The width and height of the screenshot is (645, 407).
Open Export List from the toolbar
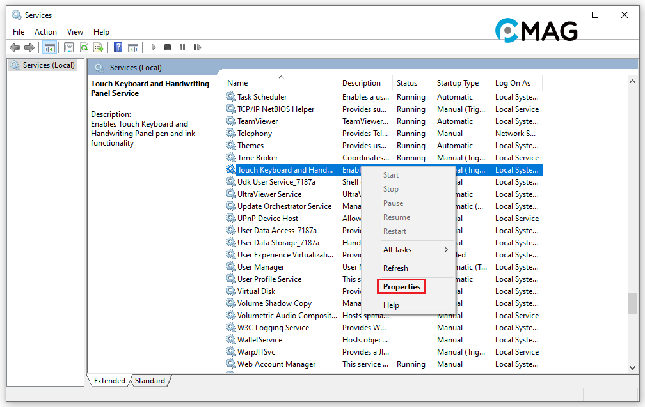[99, 47]
